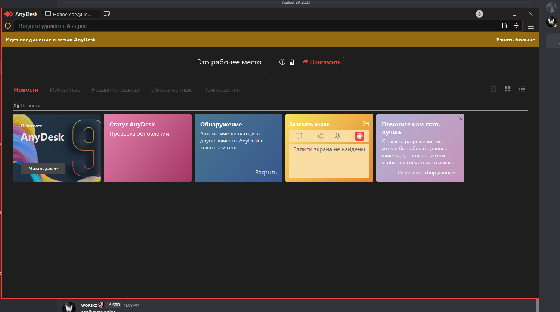The width and height of the screenshot is (560, 312).
Task: Switch to large tiles view
Action: 494,89
